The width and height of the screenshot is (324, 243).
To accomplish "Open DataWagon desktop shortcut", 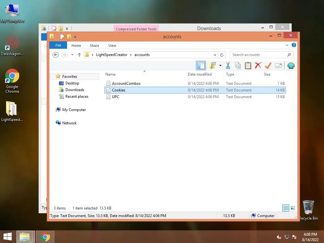I will tap(12, 46).
